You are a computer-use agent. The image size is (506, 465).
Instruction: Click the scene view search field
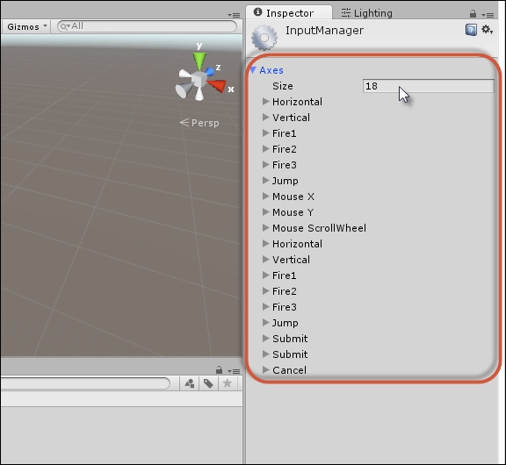click(x=147, y=26)
